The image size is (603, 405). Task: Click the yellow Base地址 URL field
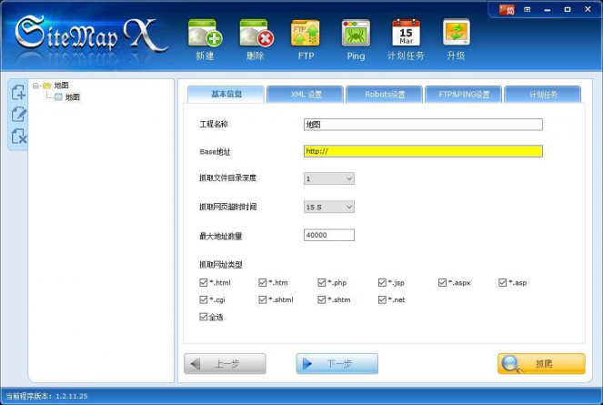point(423,151)
